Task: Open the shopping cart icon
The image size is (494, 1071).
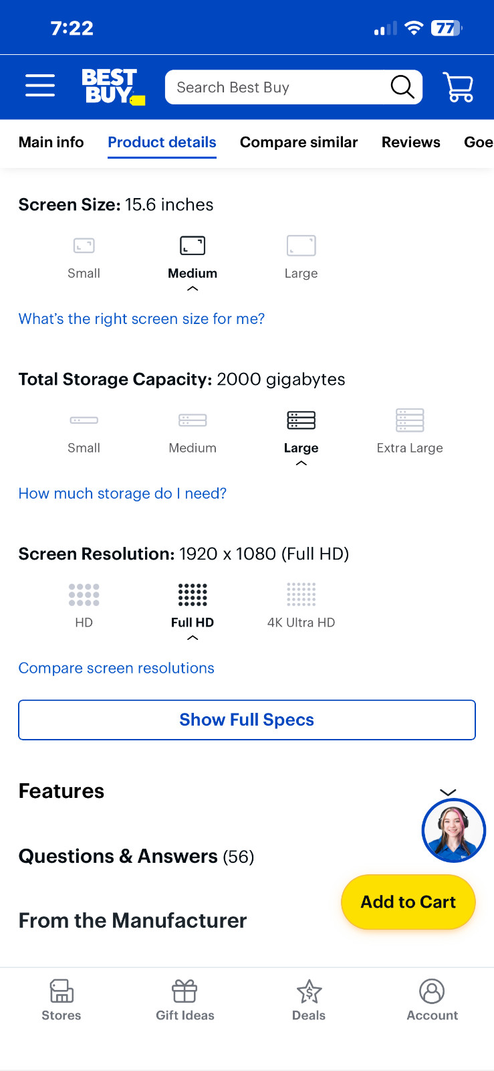Action: 459,87
